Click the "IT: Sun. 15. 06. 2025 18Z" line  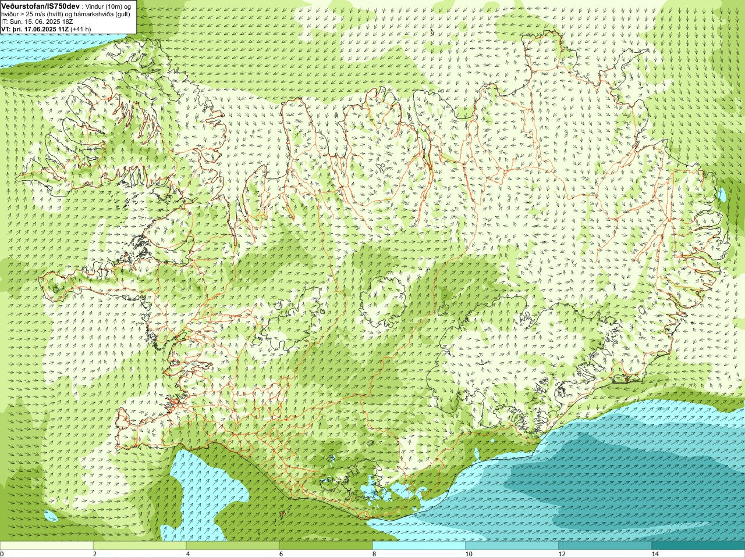click(37, 21)
